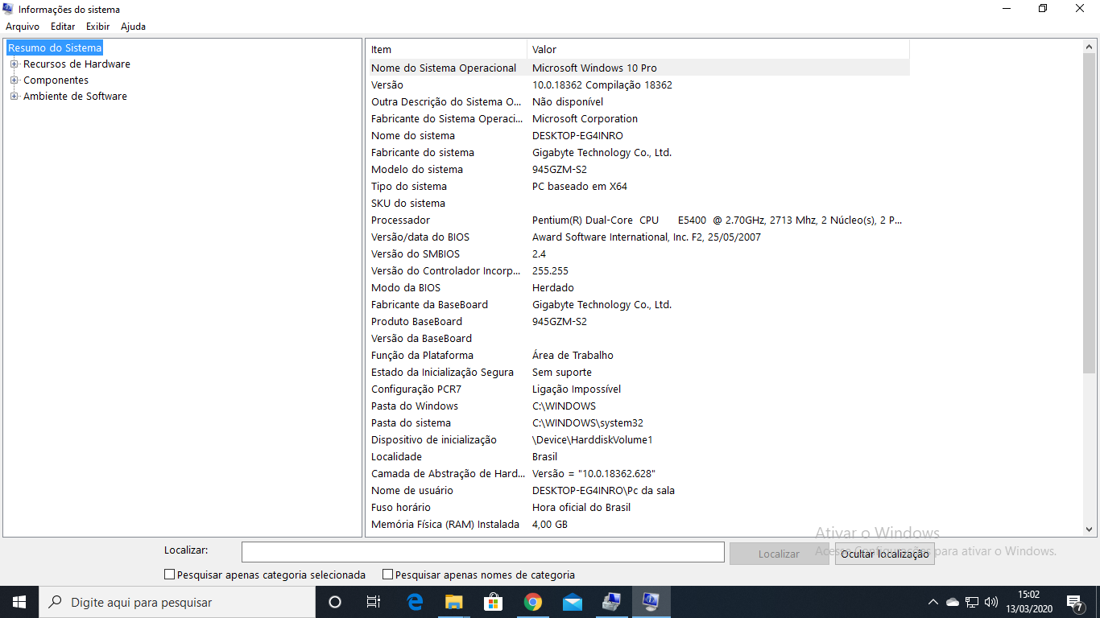Screen dimensions: 1100x618
Task: Select Componentes tree label
Action: (56, 80)
